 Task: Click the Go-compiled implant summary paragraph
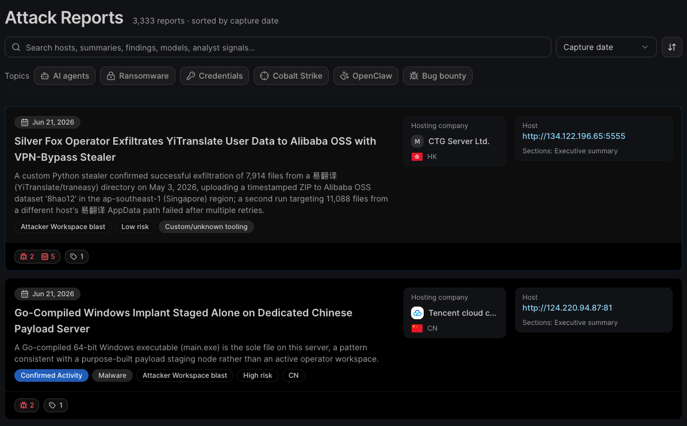point(196,353)
